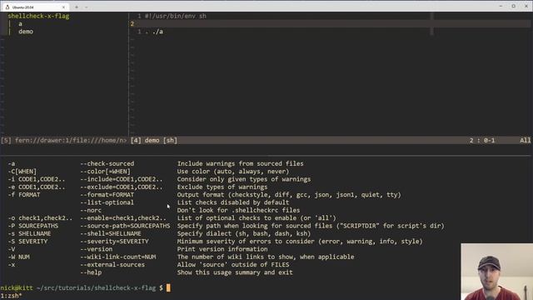Viewport: 533px width, 300px height.
Task: Minimize the terminal window
Action: click(501, 6)
